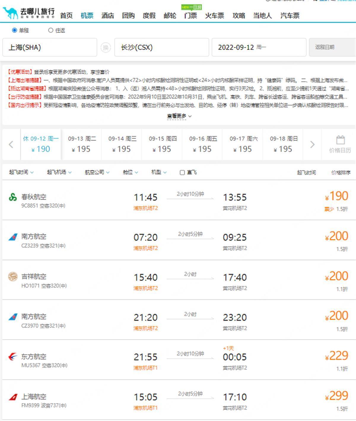Select the 往返 round-trip radio button
This screenshot has height=421, width=356.
click(50, 30)
